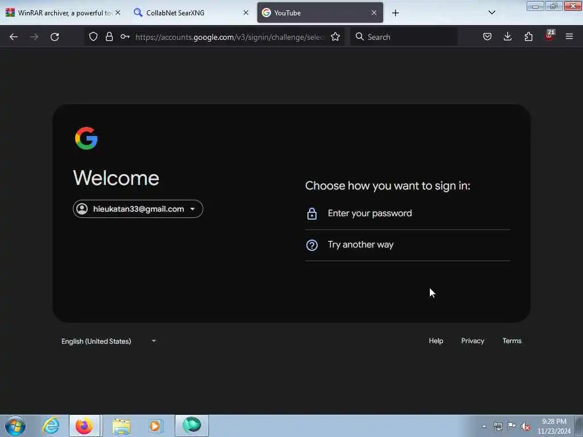Click the question mark icon
583x437 pixels.
pos(312,245)
